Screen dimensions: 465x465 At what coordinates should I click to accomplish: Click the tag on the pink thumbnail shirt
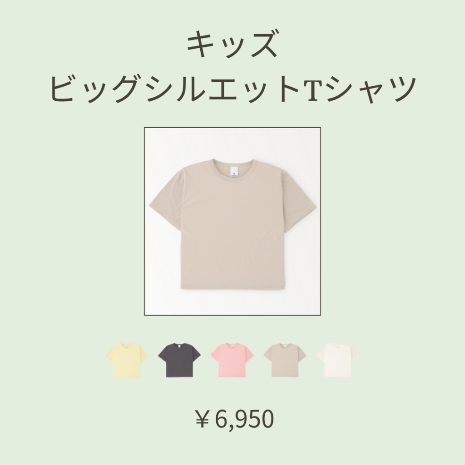[232, 346]
